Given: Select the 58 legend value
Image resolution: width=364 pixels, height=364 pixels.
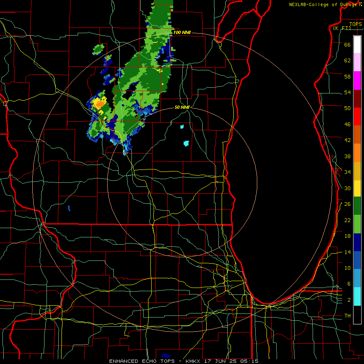Looking at the screenshot, I should (x=347, y=76).
